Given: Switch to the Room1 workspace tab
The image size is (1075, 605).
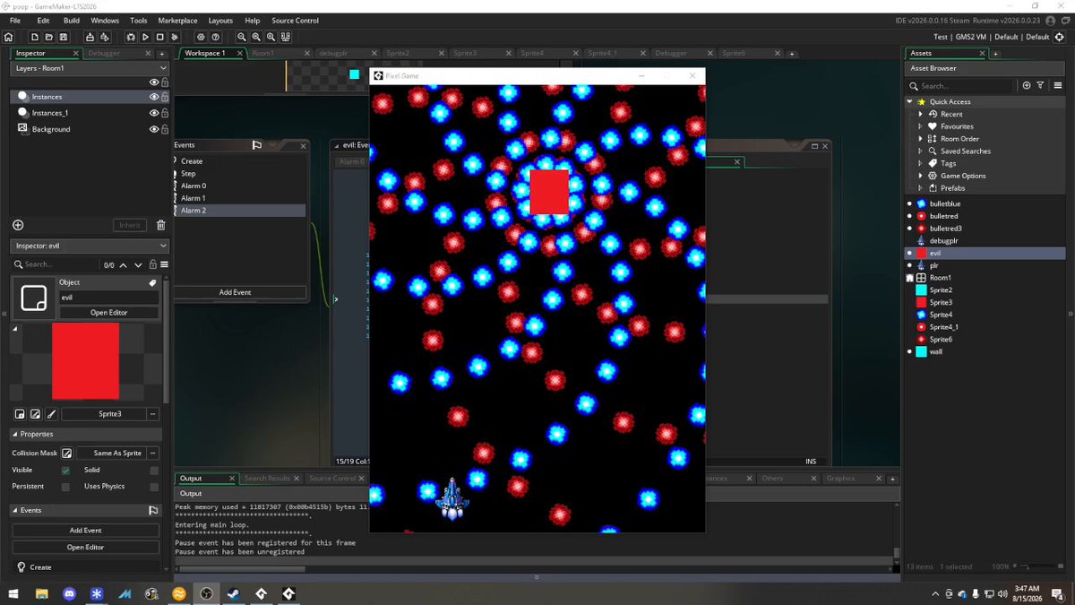Looking at the screenshot, I should click(262, 54).
